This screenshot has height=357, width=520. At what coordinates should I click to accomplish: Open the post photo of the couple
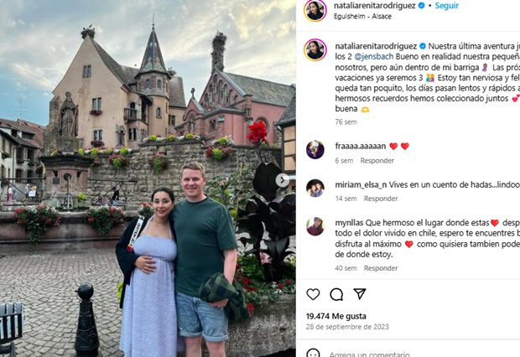pyautogui.click(x=148, y=178)
